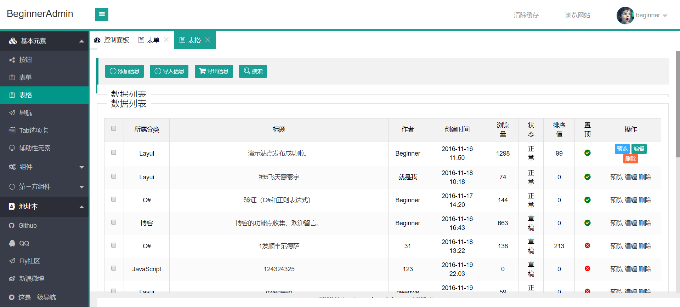This screenshot has width=680, height=307.
Task: Check the row 演示站点发布成功啦 checkbox
Action: pos(114,152)
